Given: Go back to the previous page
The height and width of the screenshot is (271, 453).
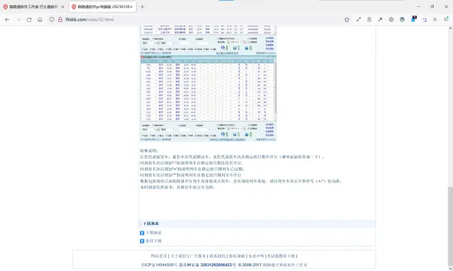Looking at the screenshot, I should pyautogui.click(x=8, y=20).
